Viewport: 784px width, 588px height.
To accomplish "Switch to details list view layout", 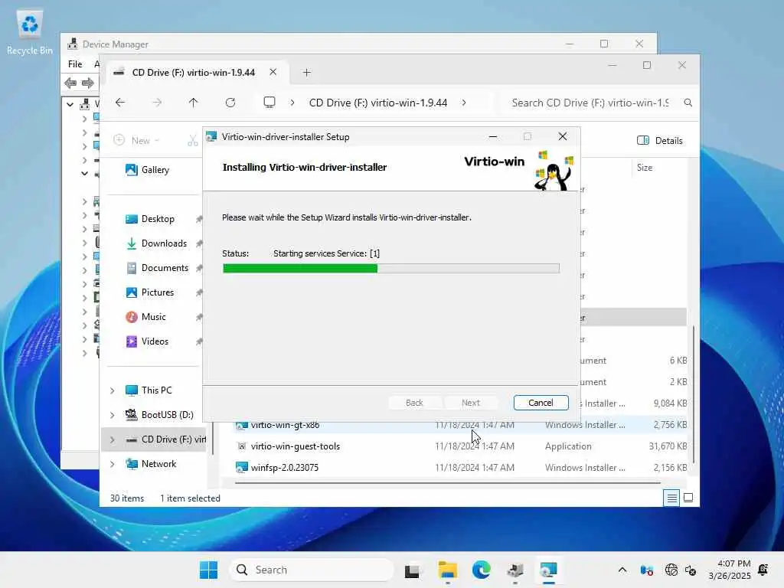I will click(x=671, y=498).
